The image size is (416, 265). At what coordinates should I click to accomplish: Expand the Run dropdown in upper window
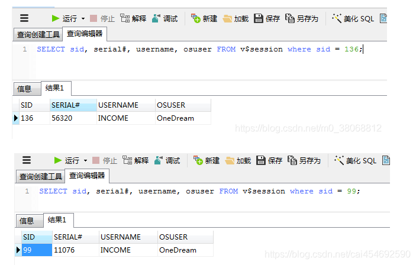click(83, 18)
